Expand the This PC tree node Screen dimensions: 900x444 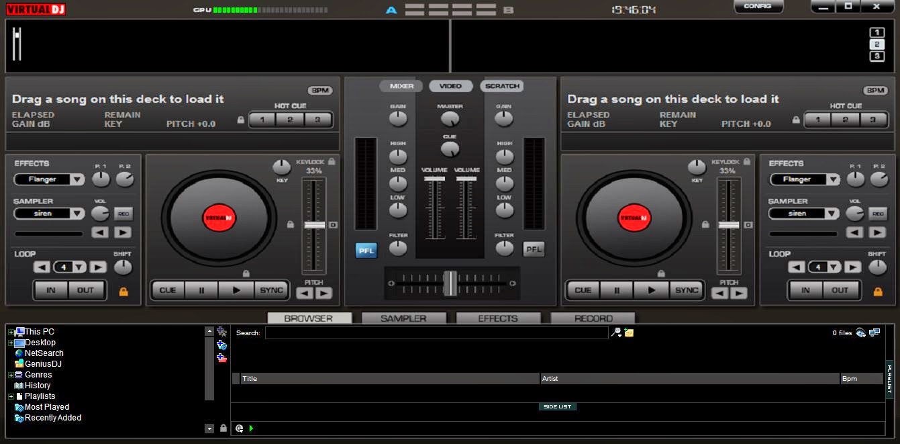click(x=11, y=332)
